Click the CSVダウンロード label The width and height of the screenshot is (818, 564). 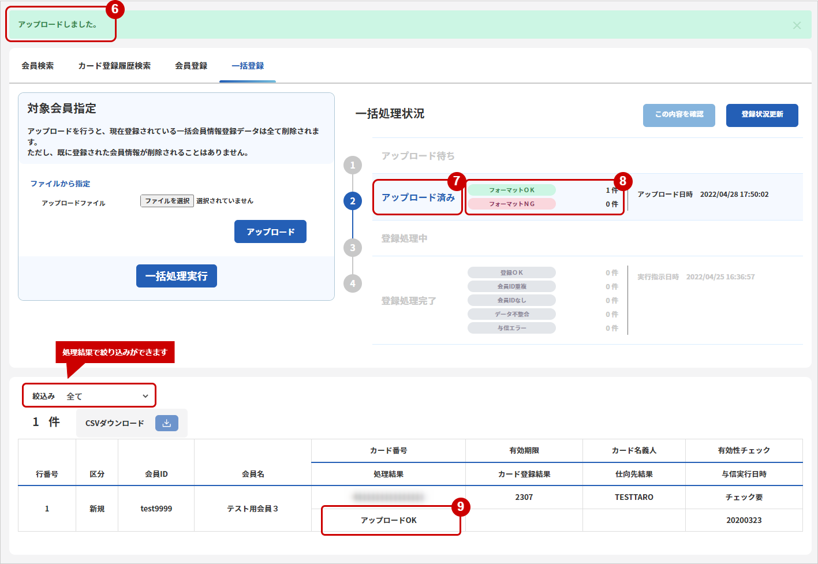(x=115, y=423)
